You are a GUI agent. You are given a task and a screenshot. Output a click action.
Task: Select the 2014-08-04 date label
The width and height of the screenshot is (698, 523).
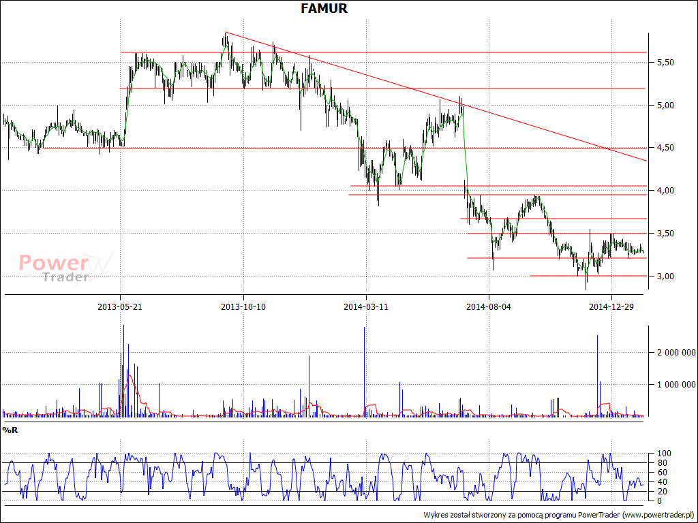coord(489,307)
